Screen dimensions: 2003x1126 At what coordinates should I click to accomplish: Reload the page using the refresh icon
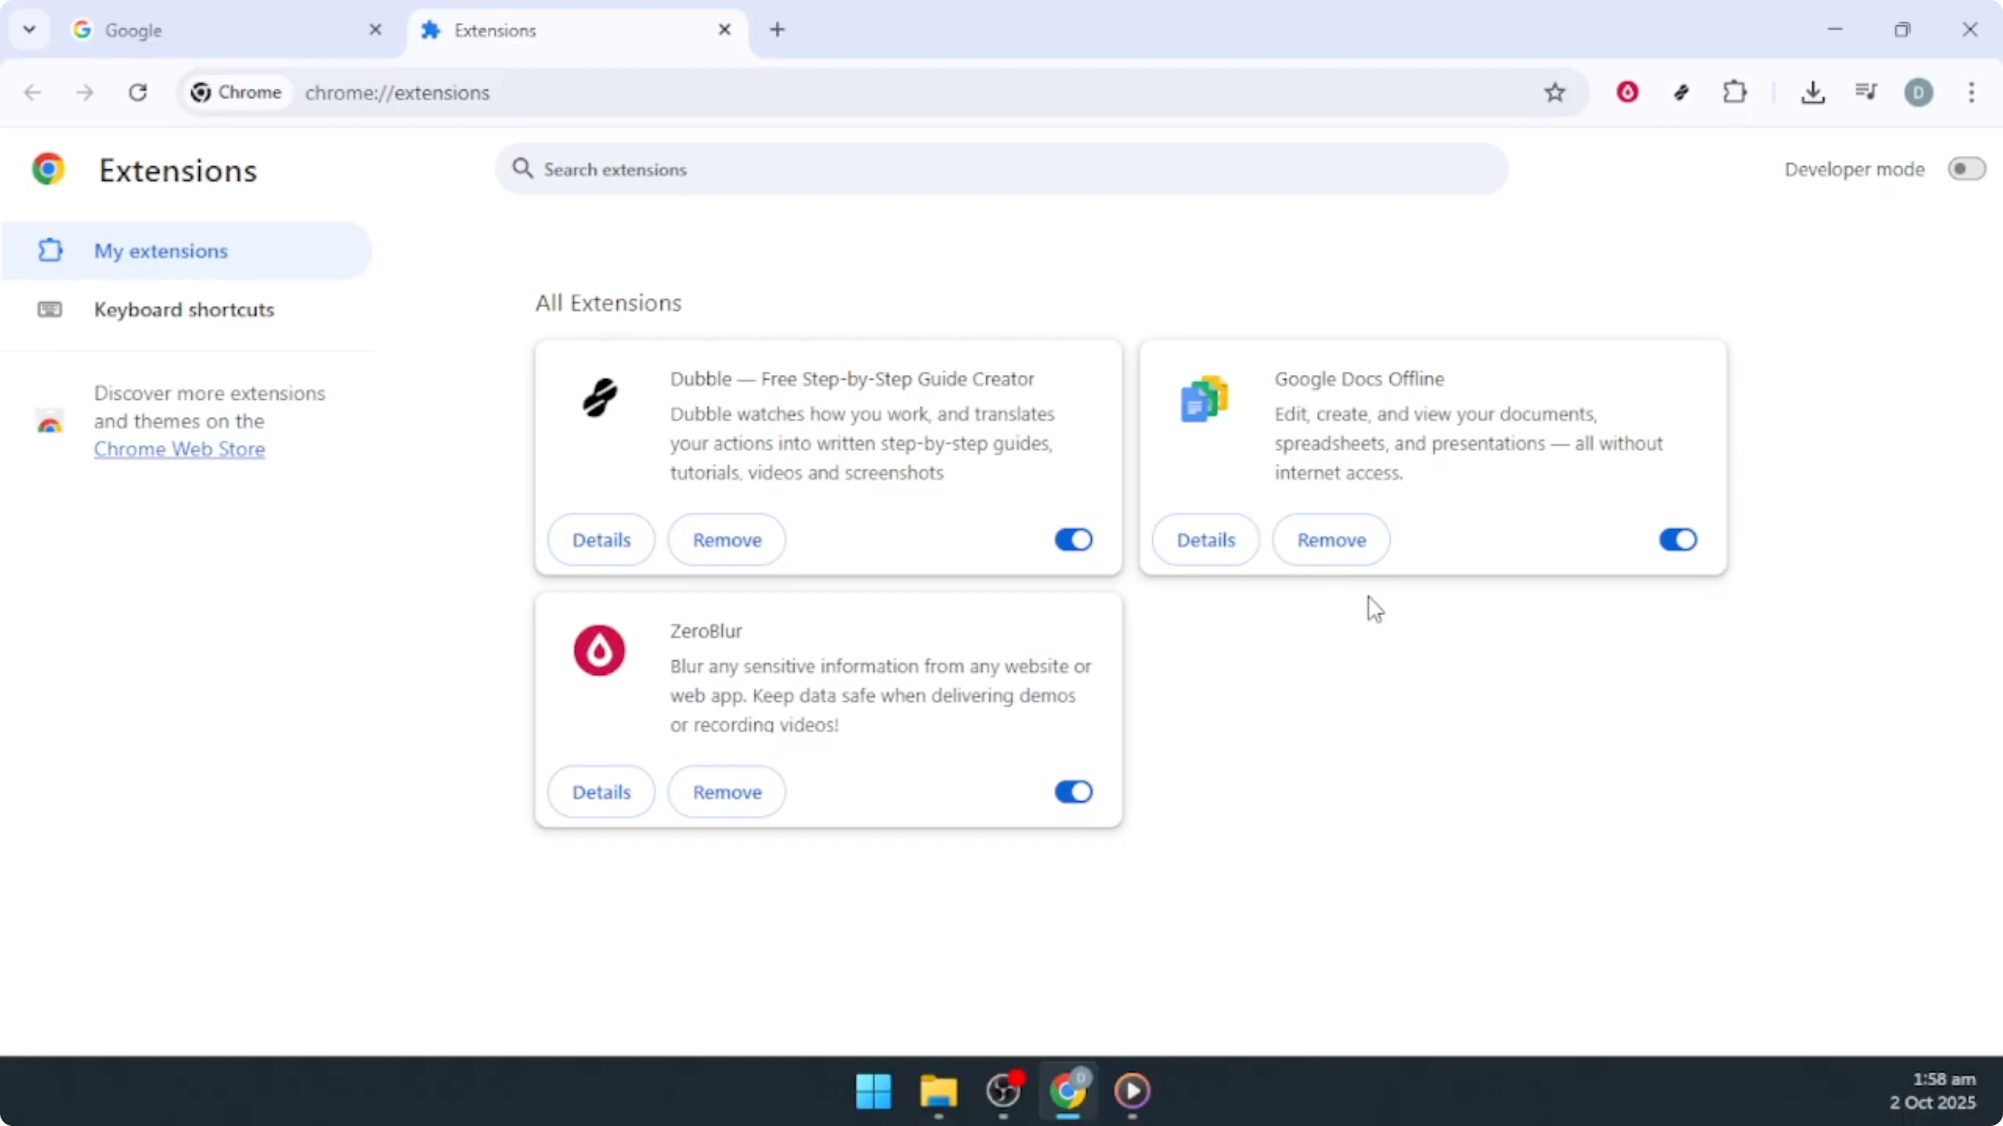pyautogui.click(x=138, y=92)
